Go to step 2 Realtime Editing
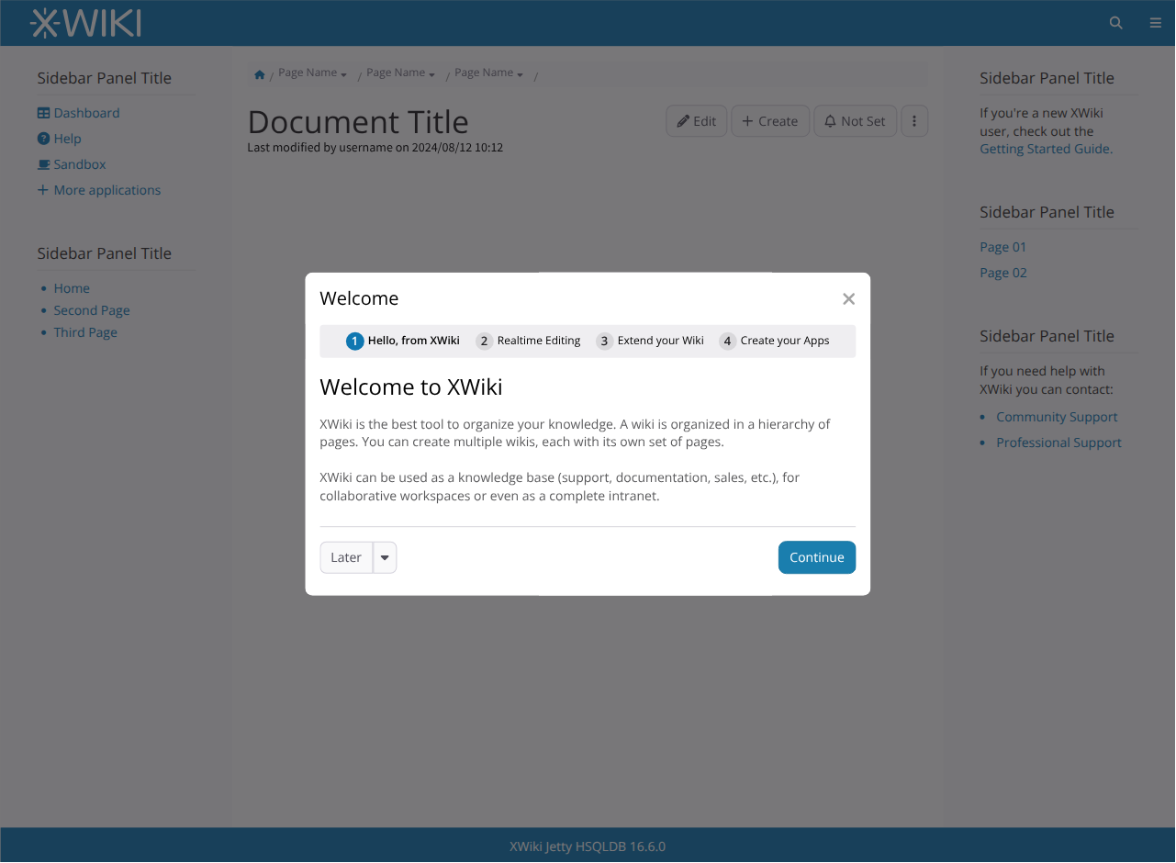1176x863 pixels. click(529, 341)
